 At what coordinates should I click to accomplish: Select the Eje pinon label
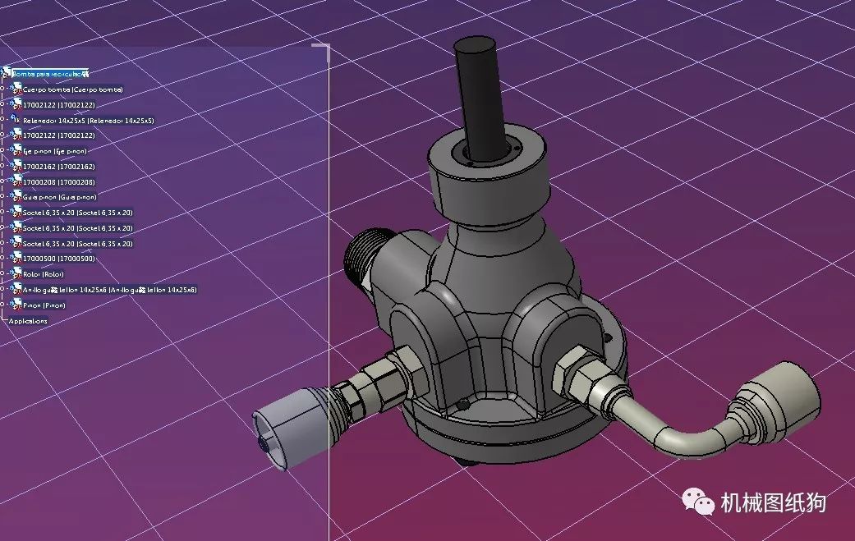54,151
